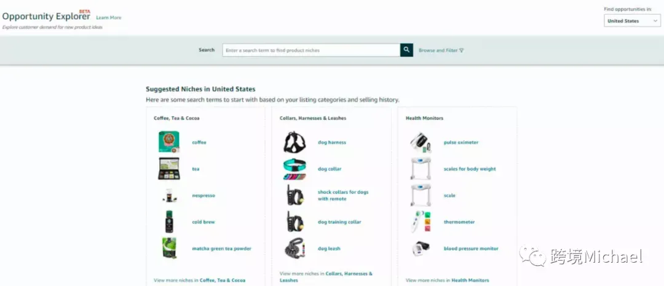Click the dog leash product image

tap(294, 248)
